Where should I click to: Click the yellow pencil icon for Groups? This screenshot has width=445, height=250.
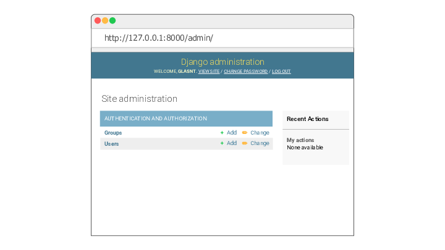[245, 132]
